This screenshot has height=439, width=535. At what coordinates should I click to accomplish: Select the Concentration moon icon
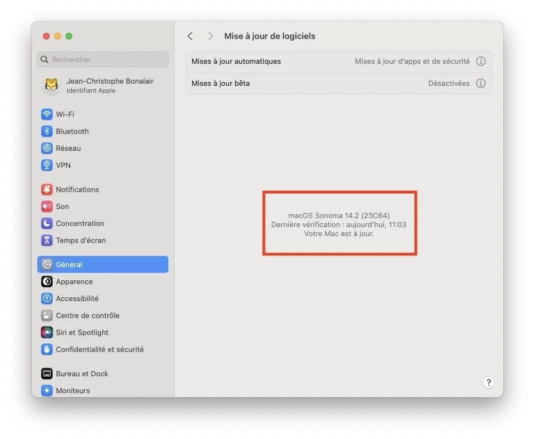click(46, 223)
